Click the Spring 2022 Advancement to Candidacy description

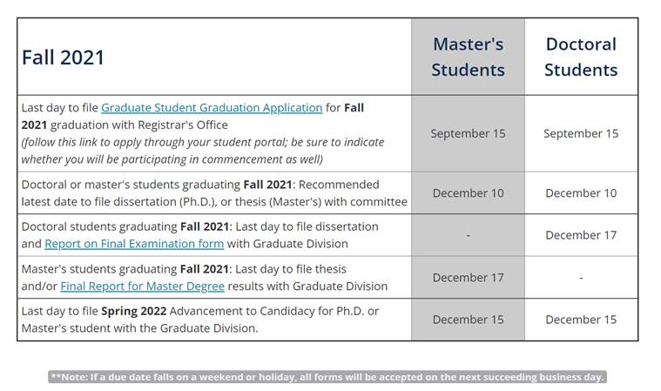click(200, 320)
